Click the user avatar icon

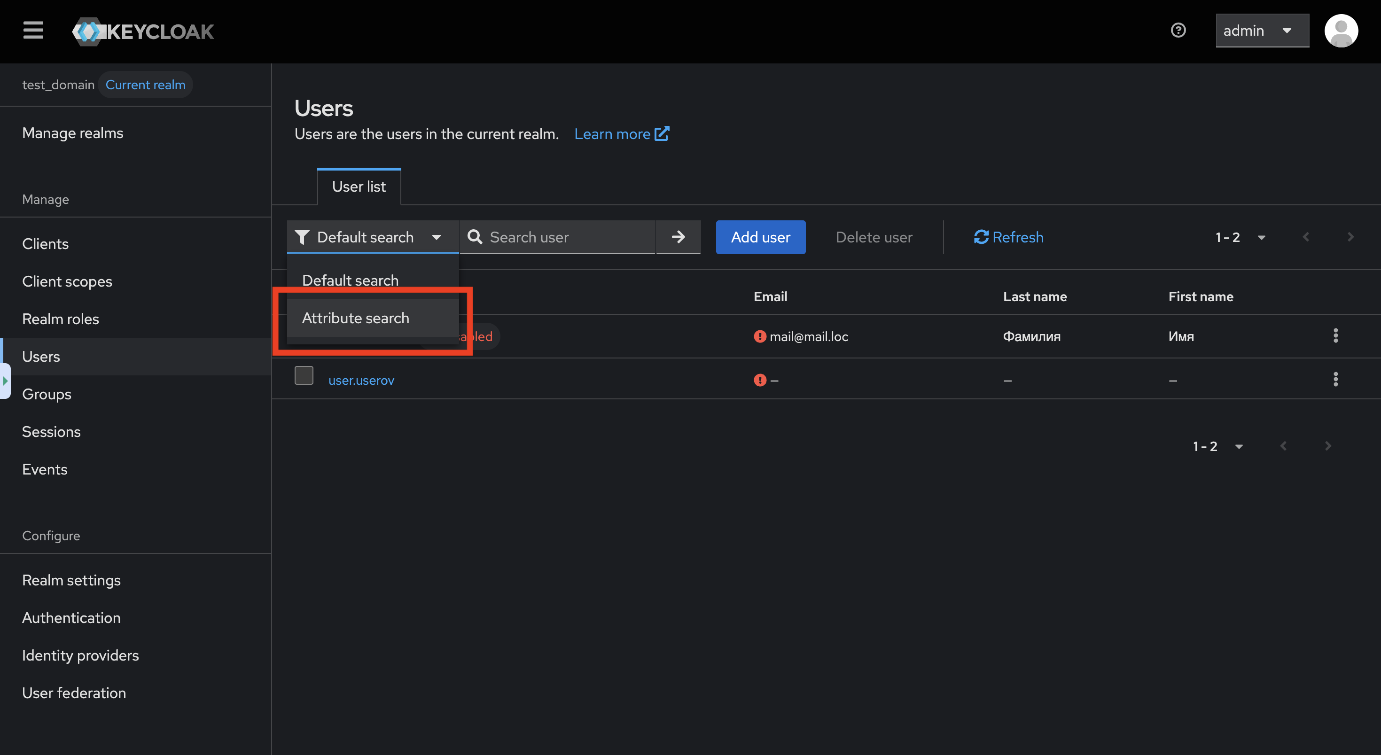tap(1341, 31)
